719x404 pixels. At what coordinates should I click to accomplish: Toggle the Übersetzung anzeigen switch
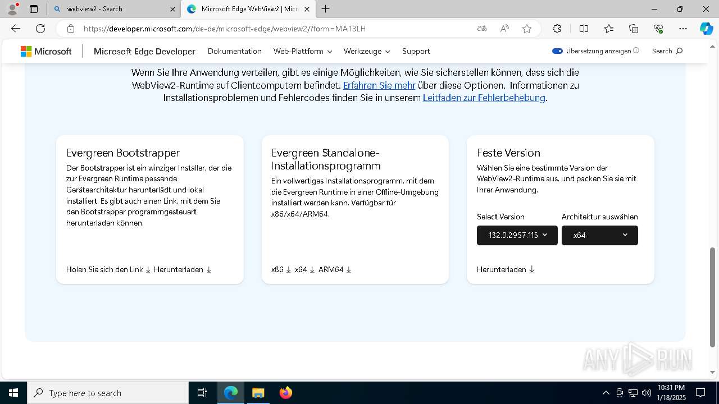coord(557,51)
